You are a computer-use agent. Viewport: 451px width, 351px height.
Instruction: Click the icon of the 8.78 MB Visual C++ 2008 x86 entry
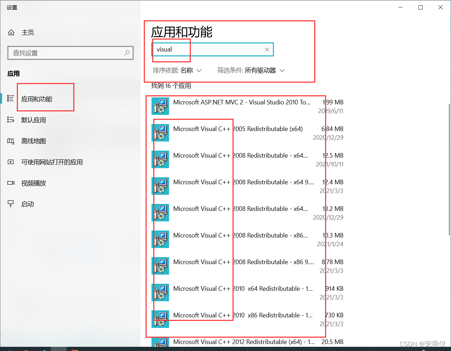tap(160, 266)
